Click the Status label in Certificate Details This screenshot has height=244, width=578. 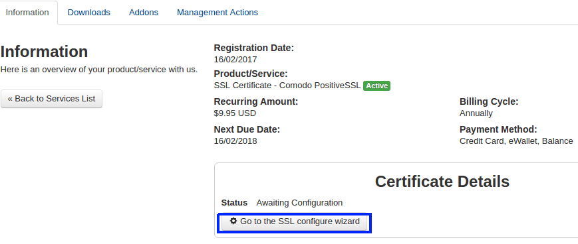(234, 203)
